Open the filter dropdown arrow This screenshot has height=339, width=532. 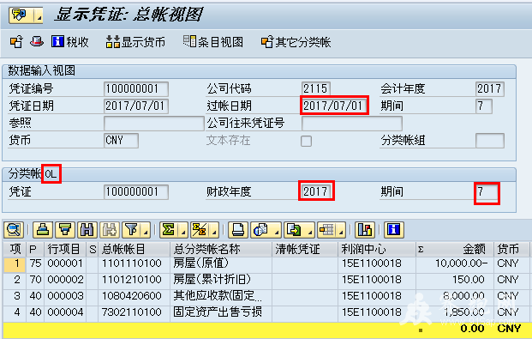pyautogui.click(x=146, y=230)
